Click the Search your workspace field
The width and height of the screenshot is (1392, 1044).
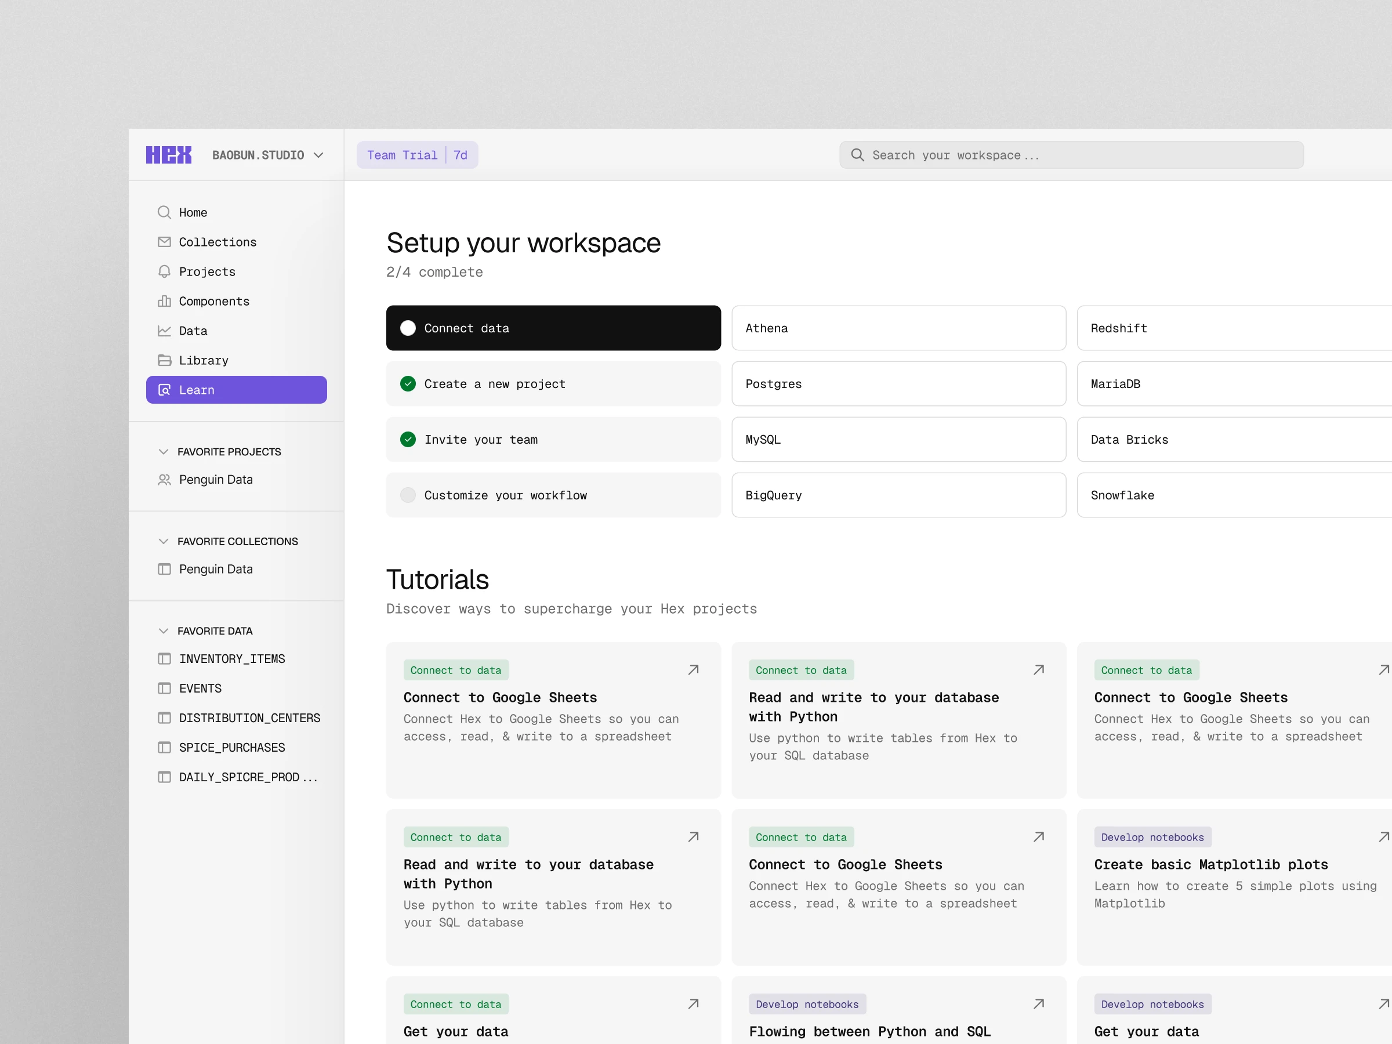coord(1071,155)
